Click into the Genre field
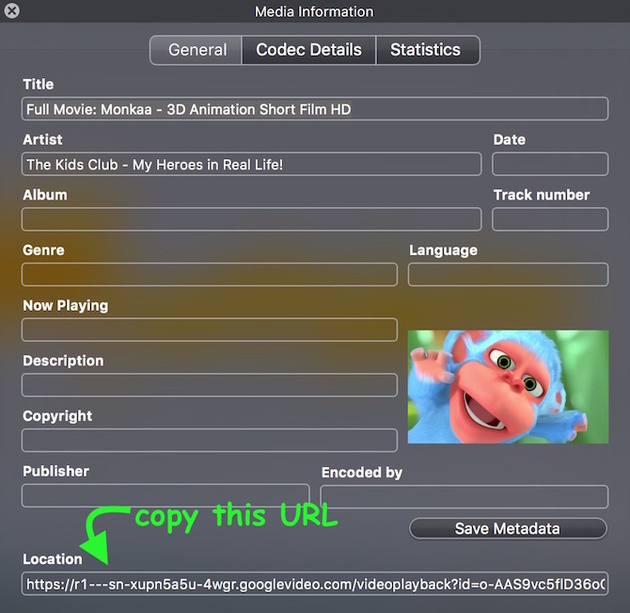Screen dimensions: 630x613 tap(209, 275)
